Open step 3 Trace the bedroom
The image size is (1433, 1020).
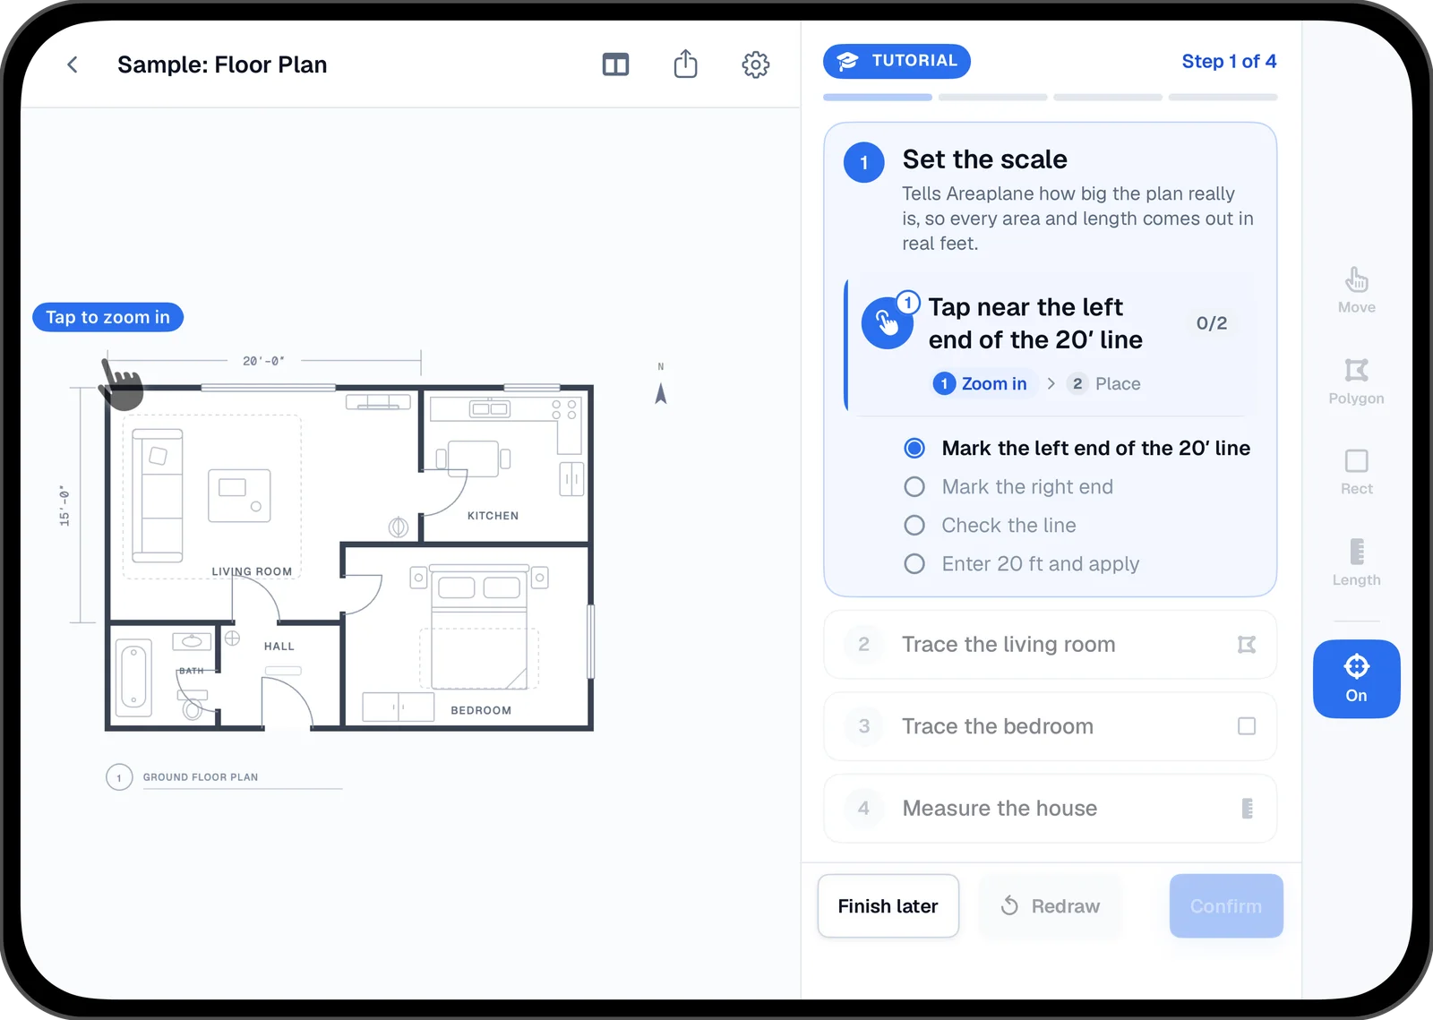(1050, 726)
